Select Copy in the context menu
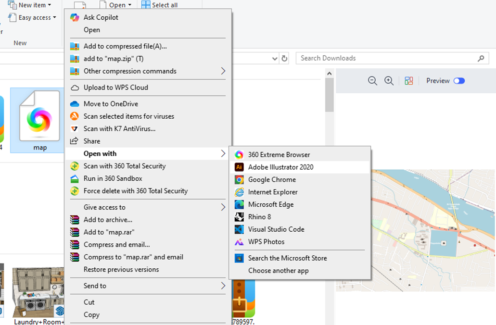 coord(91,314)
